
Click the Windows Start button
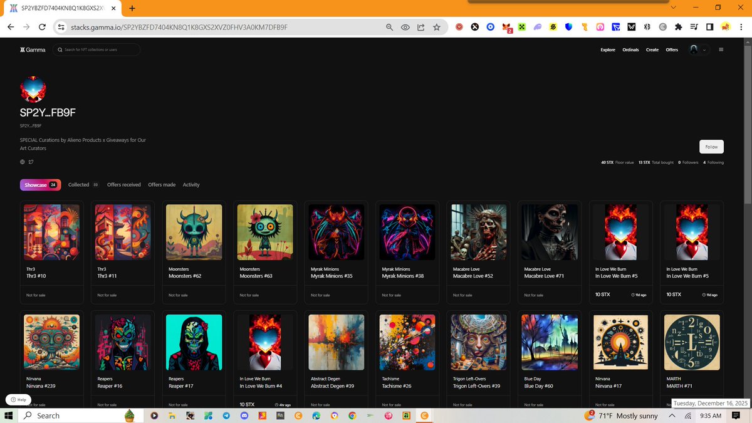click(x=9, y=415)
